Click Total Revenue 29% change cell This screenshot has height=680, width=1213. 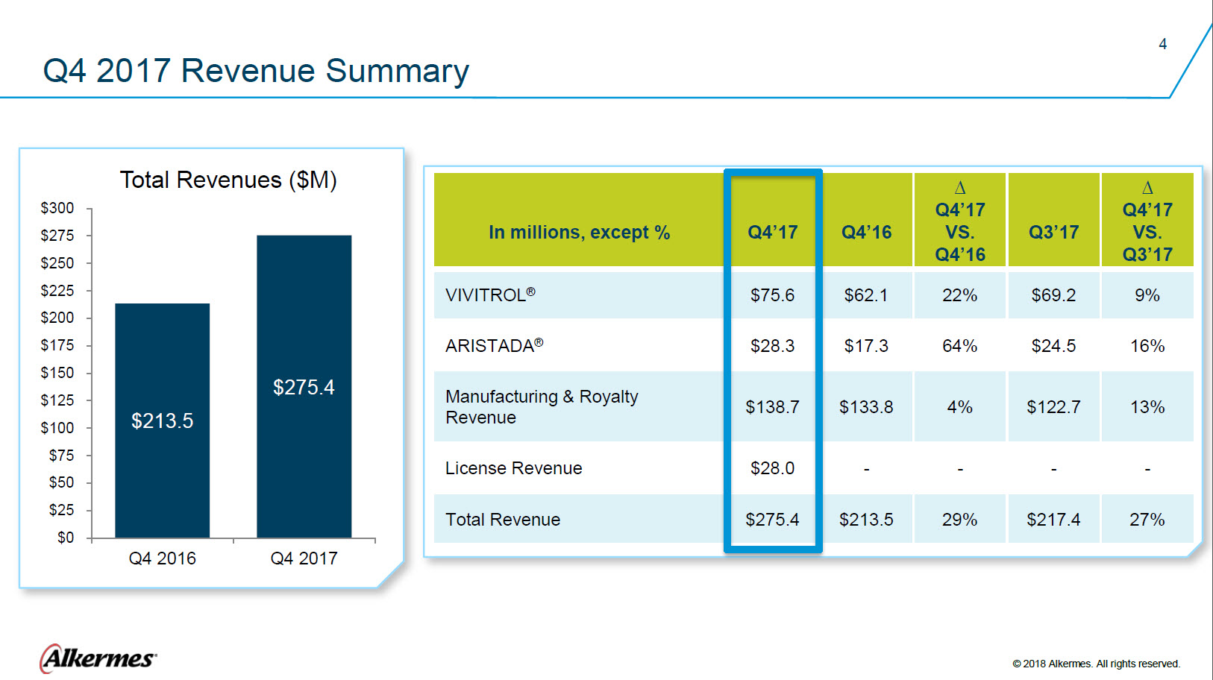pyautogui.click(x=960, y=520)
